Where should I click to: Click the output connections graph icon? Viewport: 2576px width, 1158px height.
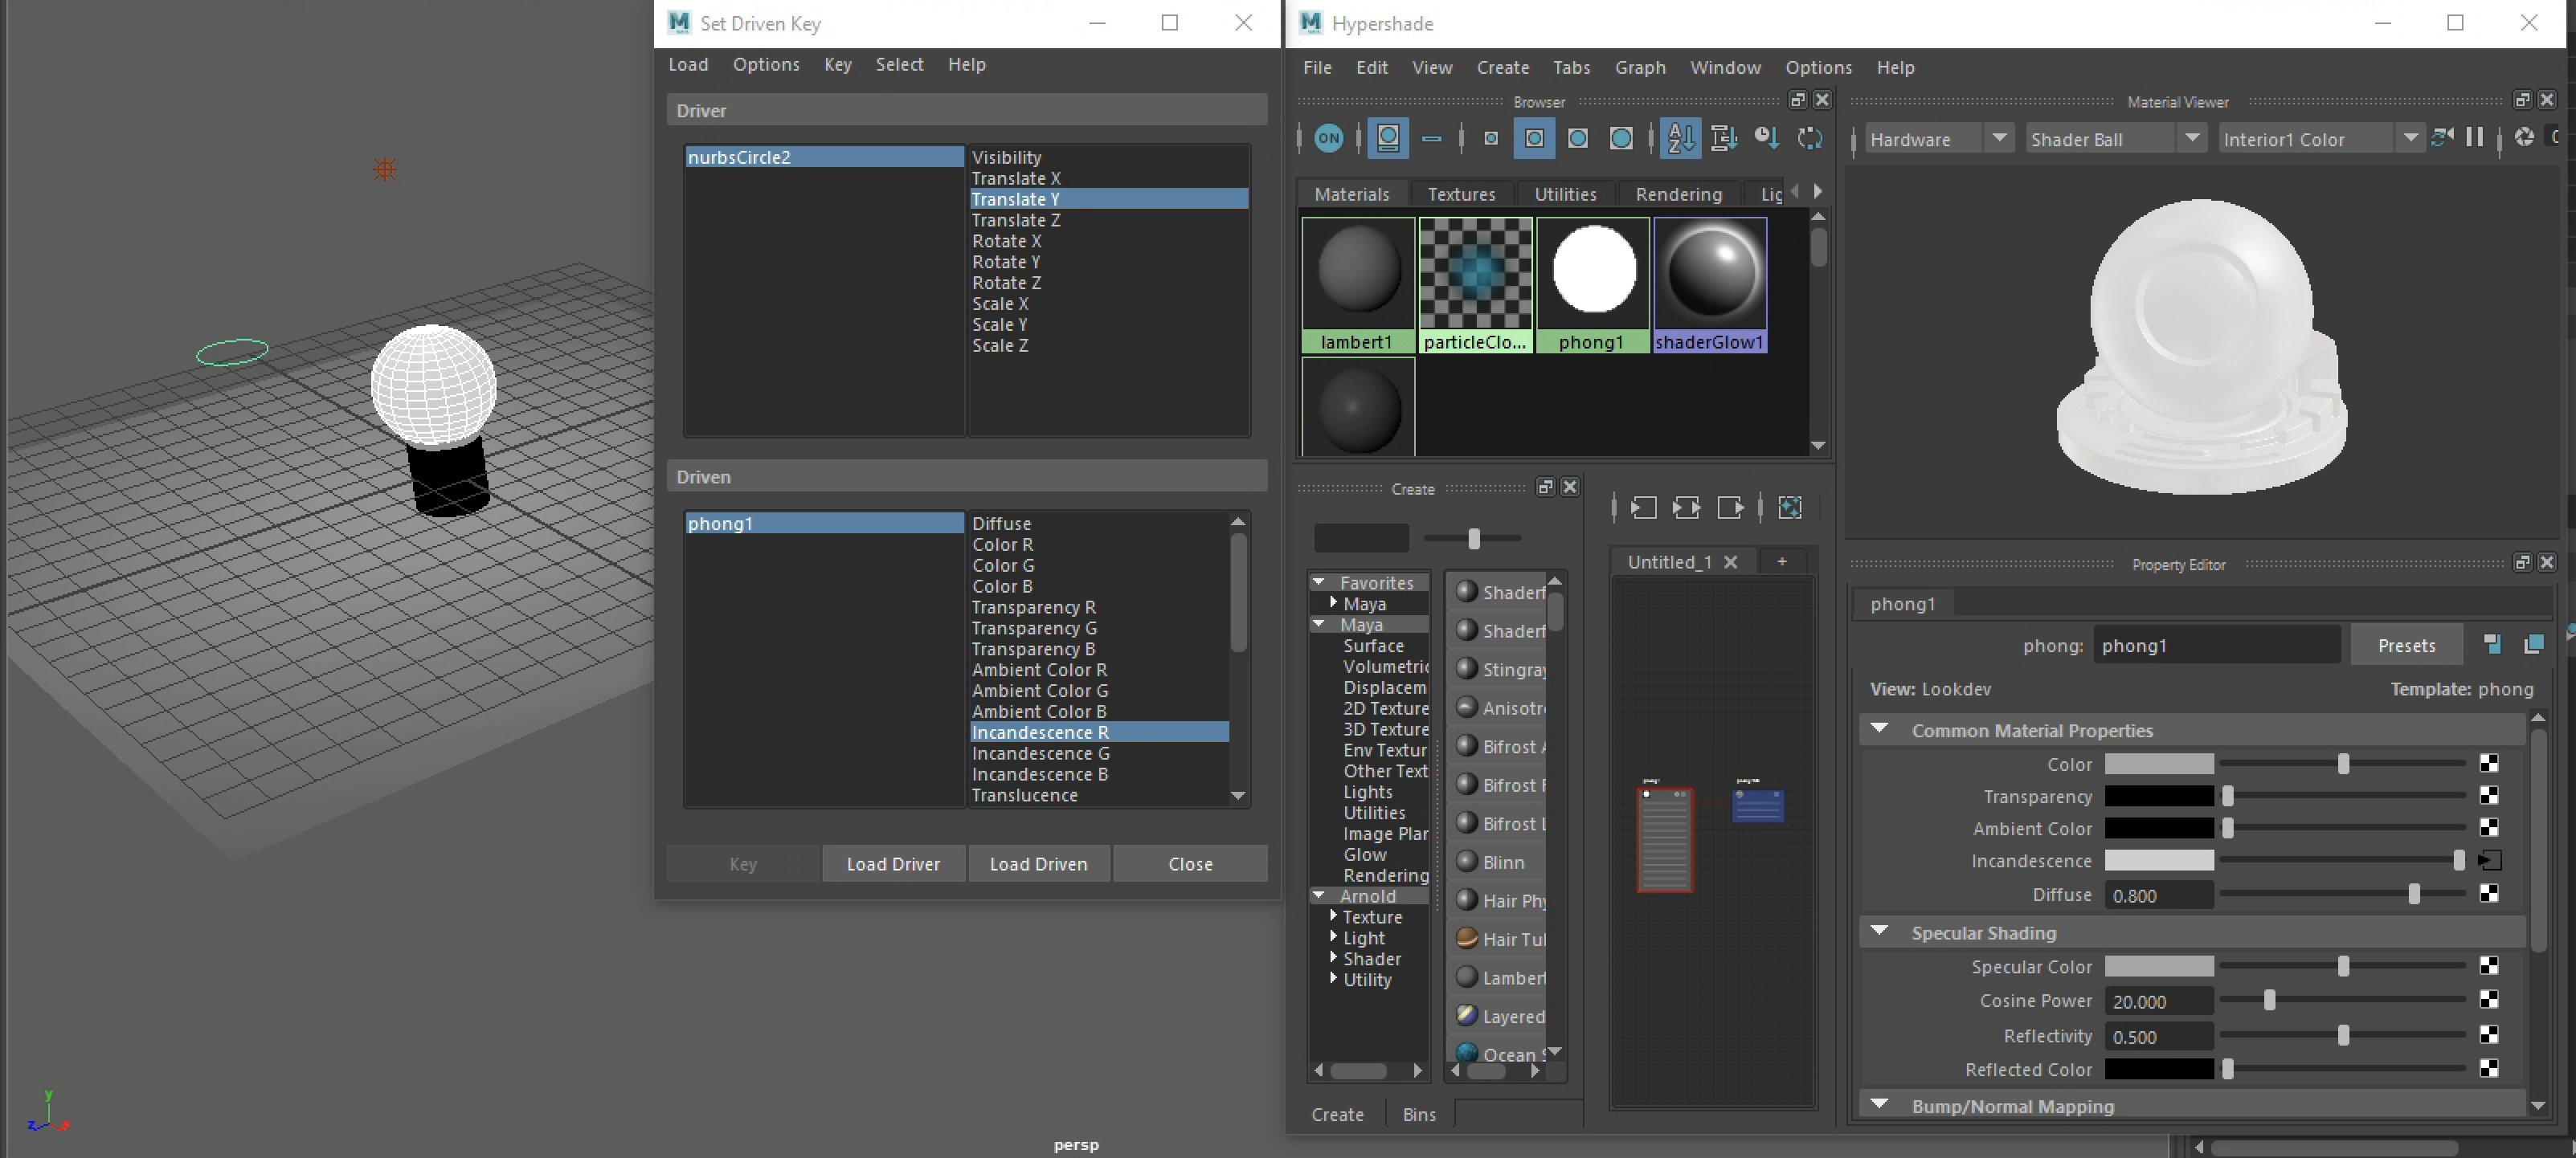point(1730,508)
